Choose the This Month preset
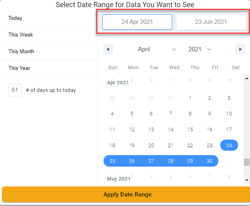Screen dimensions: 250x206 point(49,51)
